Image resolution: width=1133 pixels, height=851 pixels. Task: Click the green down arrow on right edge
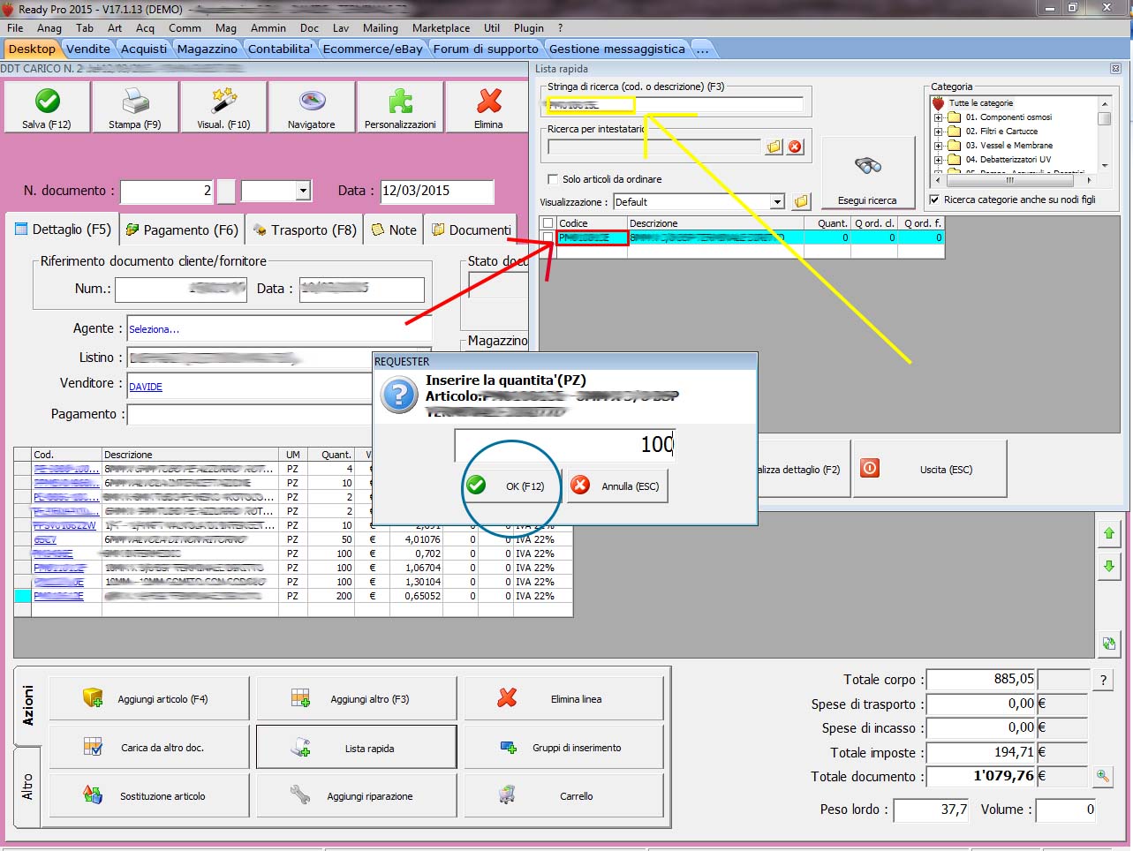point(1109,566)
